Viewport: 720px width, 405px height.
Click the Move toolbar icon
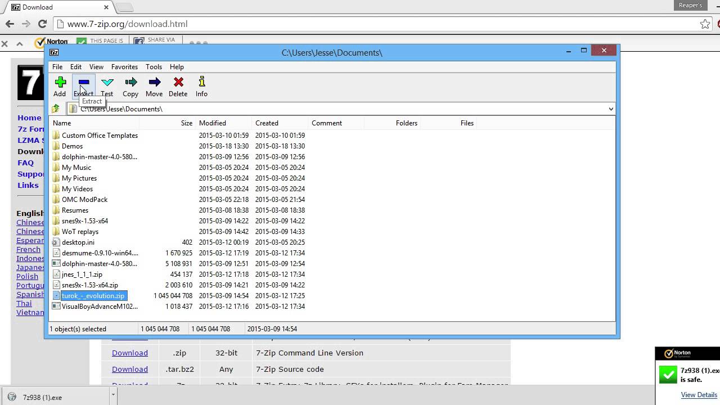[155, 82]
